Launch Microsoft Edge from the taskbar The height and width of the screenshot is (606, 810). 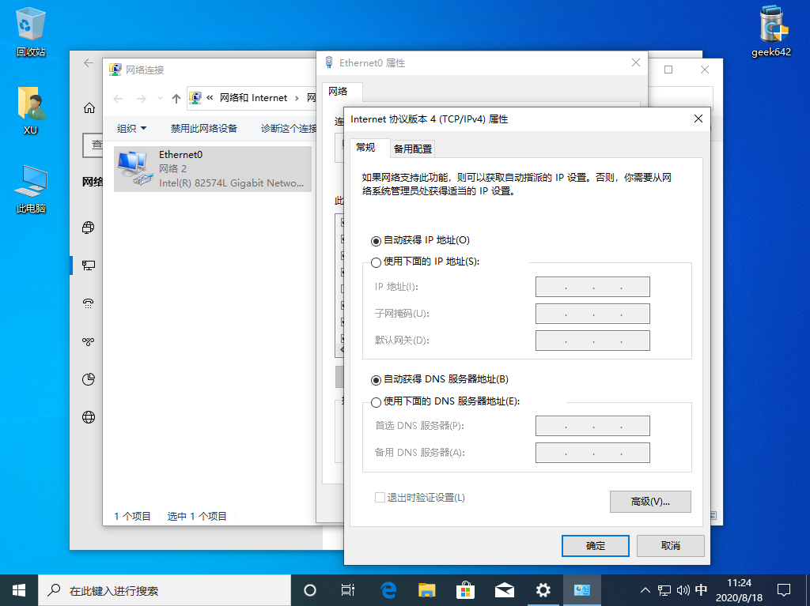tap(387, 589)
